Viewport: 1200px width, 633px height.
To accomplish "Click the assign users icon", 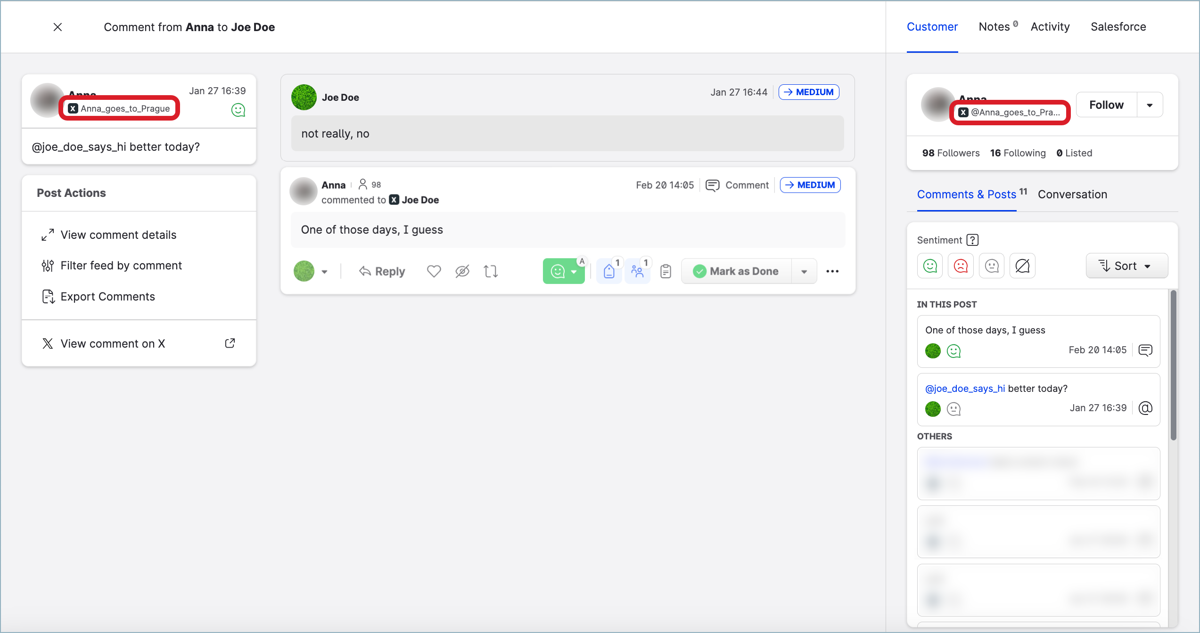I will (x=637, y=271).
